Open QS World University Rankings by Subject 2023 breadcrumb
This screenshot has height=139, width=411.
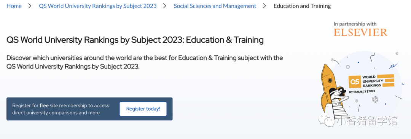point(98,6)
